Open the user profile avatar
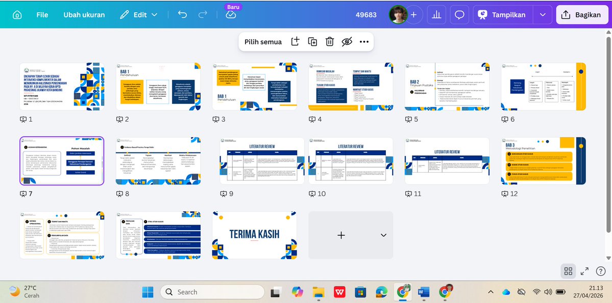The height and width of the screenshot is (303, 612). pos(398,15)
